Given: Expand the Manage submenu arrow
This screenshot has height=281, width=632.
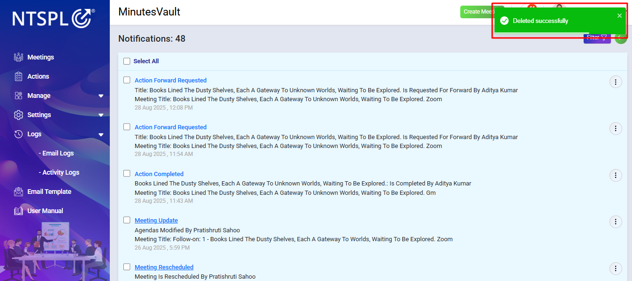Looking at the screenshot, I should [x=101, y=96].
